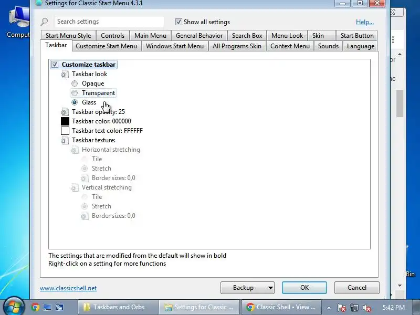
Task: Click the Horizontal stretching settings icon
Action: click(x=75, y=150)
